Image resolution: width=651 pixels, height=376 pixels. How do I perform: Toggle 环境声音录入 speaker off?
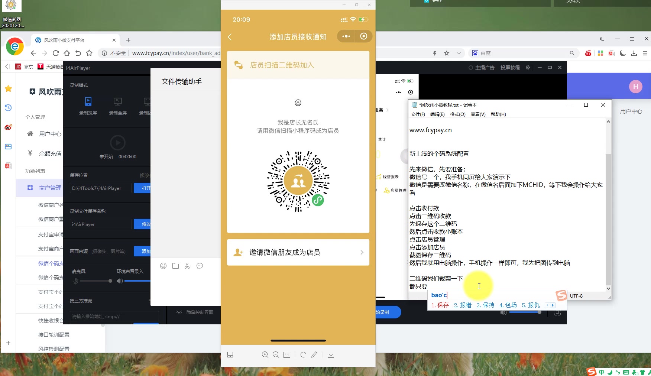[120, 281]
